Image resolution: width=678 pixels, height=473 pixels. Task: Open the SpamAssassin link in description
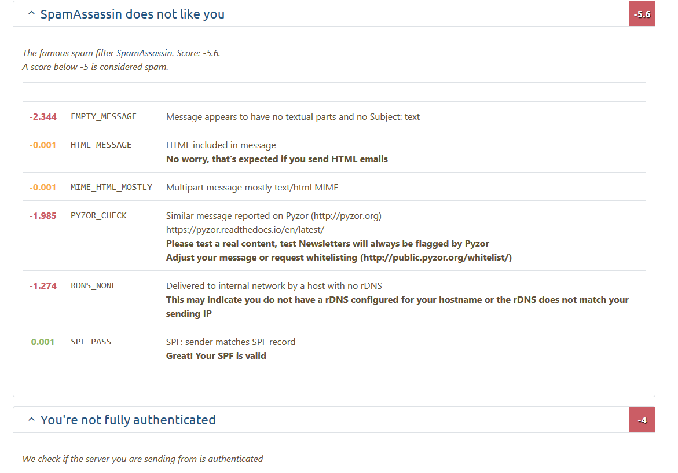click(144, 53)
